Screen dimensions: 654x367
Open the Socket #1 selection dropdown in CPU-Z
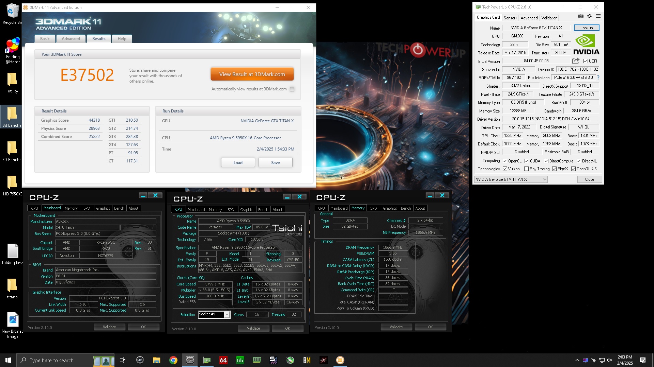[214, 314]
